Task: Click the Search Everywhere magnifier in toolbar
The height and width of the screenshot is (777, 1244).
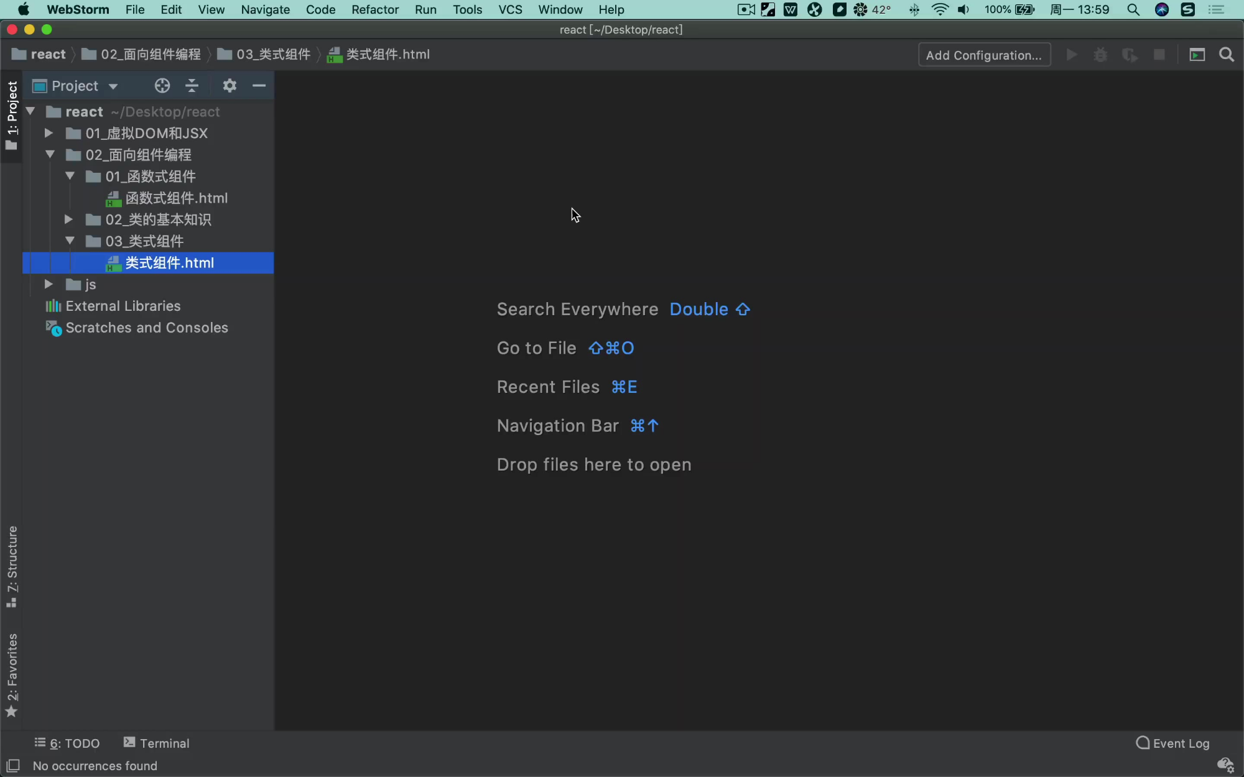Action: [1227, 55]
